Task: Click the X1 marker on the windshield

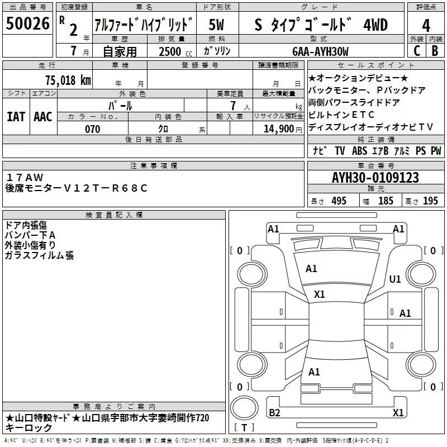Action: pyautogui.click(x=320, y=294)
